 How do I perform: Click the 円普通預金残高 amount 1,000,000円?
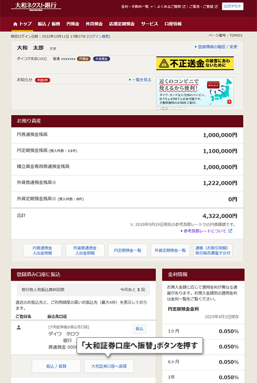point(220,135)
